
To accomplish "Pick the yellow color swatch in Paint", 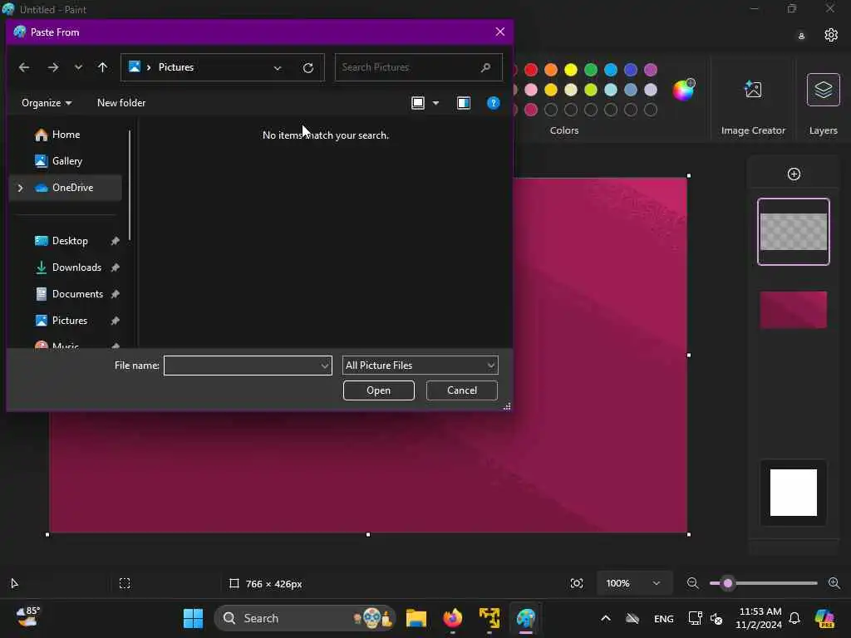I will 570,70.
